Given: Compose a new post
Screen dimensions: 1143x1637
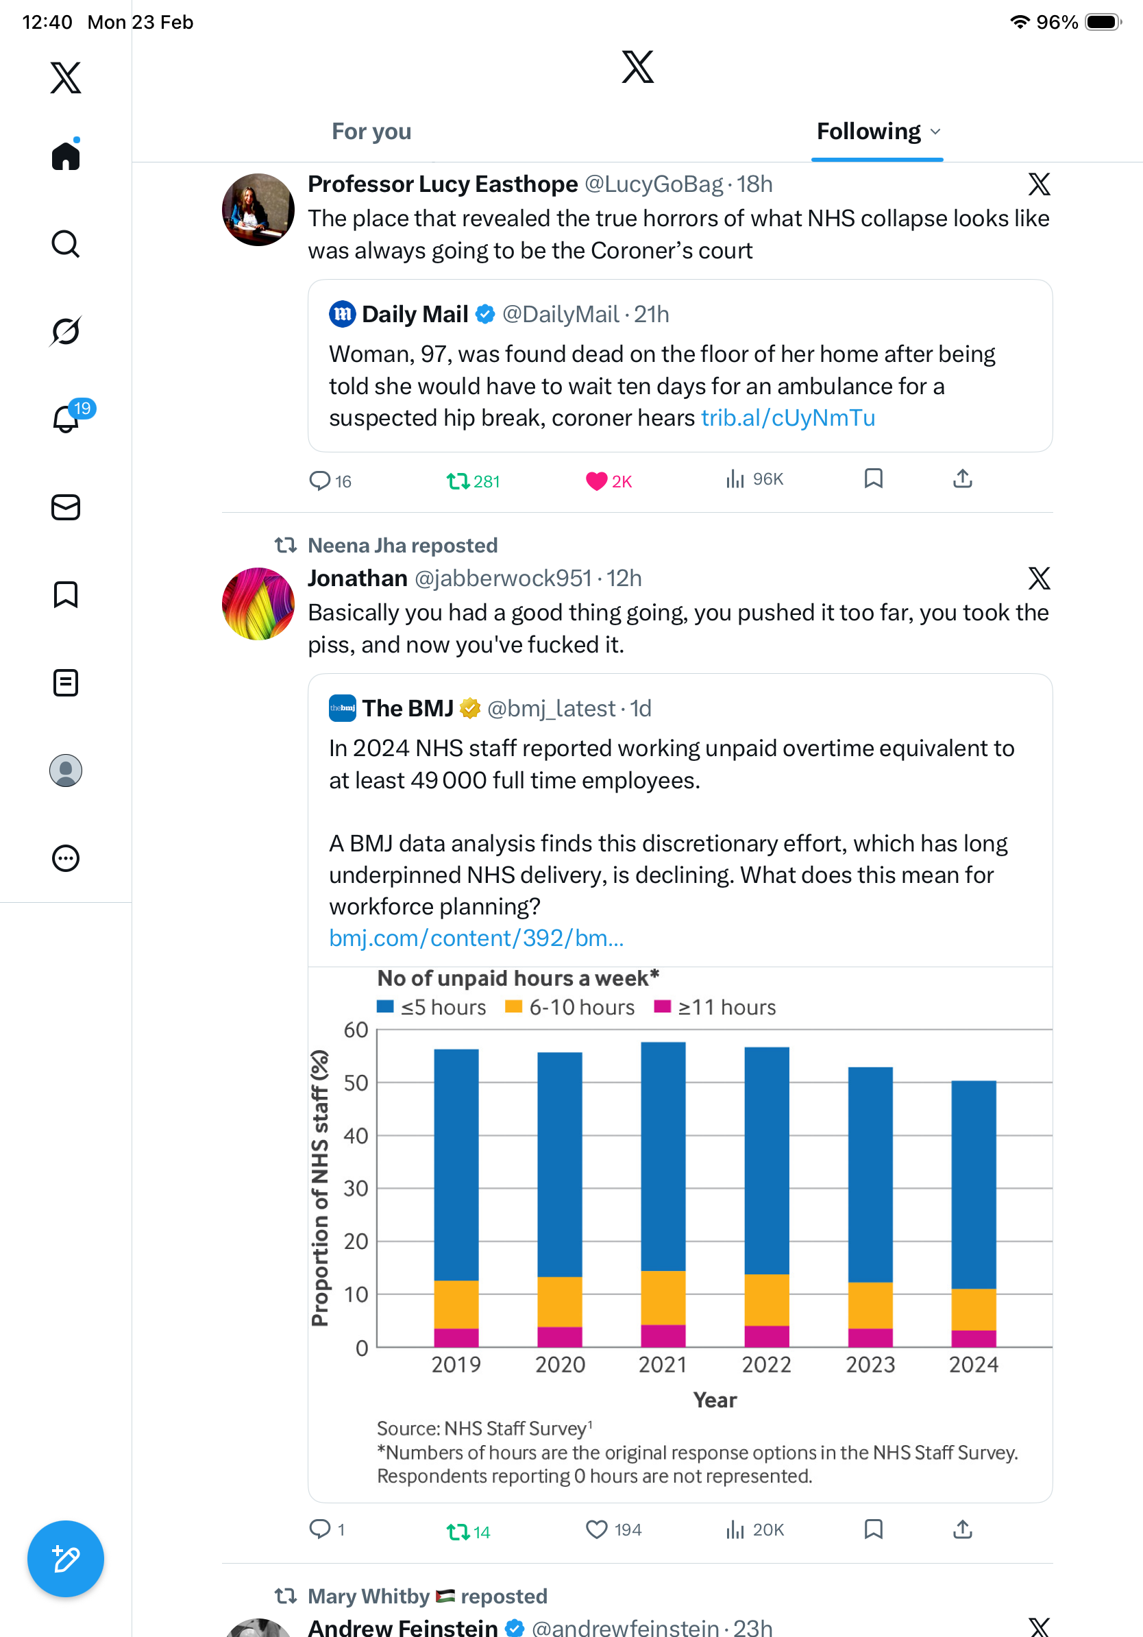Looking at the screenshot, I should click(66, 1559).
